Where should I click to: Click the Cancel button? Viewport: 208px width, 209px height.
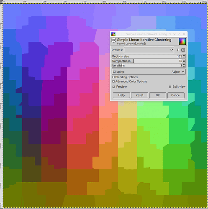176,95
